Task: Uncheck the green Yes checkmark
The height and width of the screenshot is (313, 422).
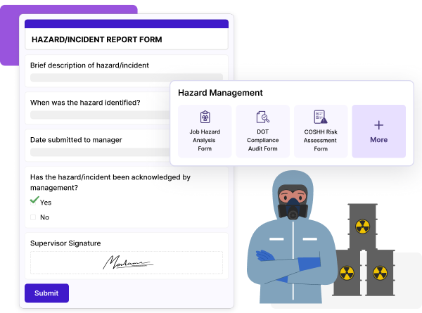Action: coord(34,201)
